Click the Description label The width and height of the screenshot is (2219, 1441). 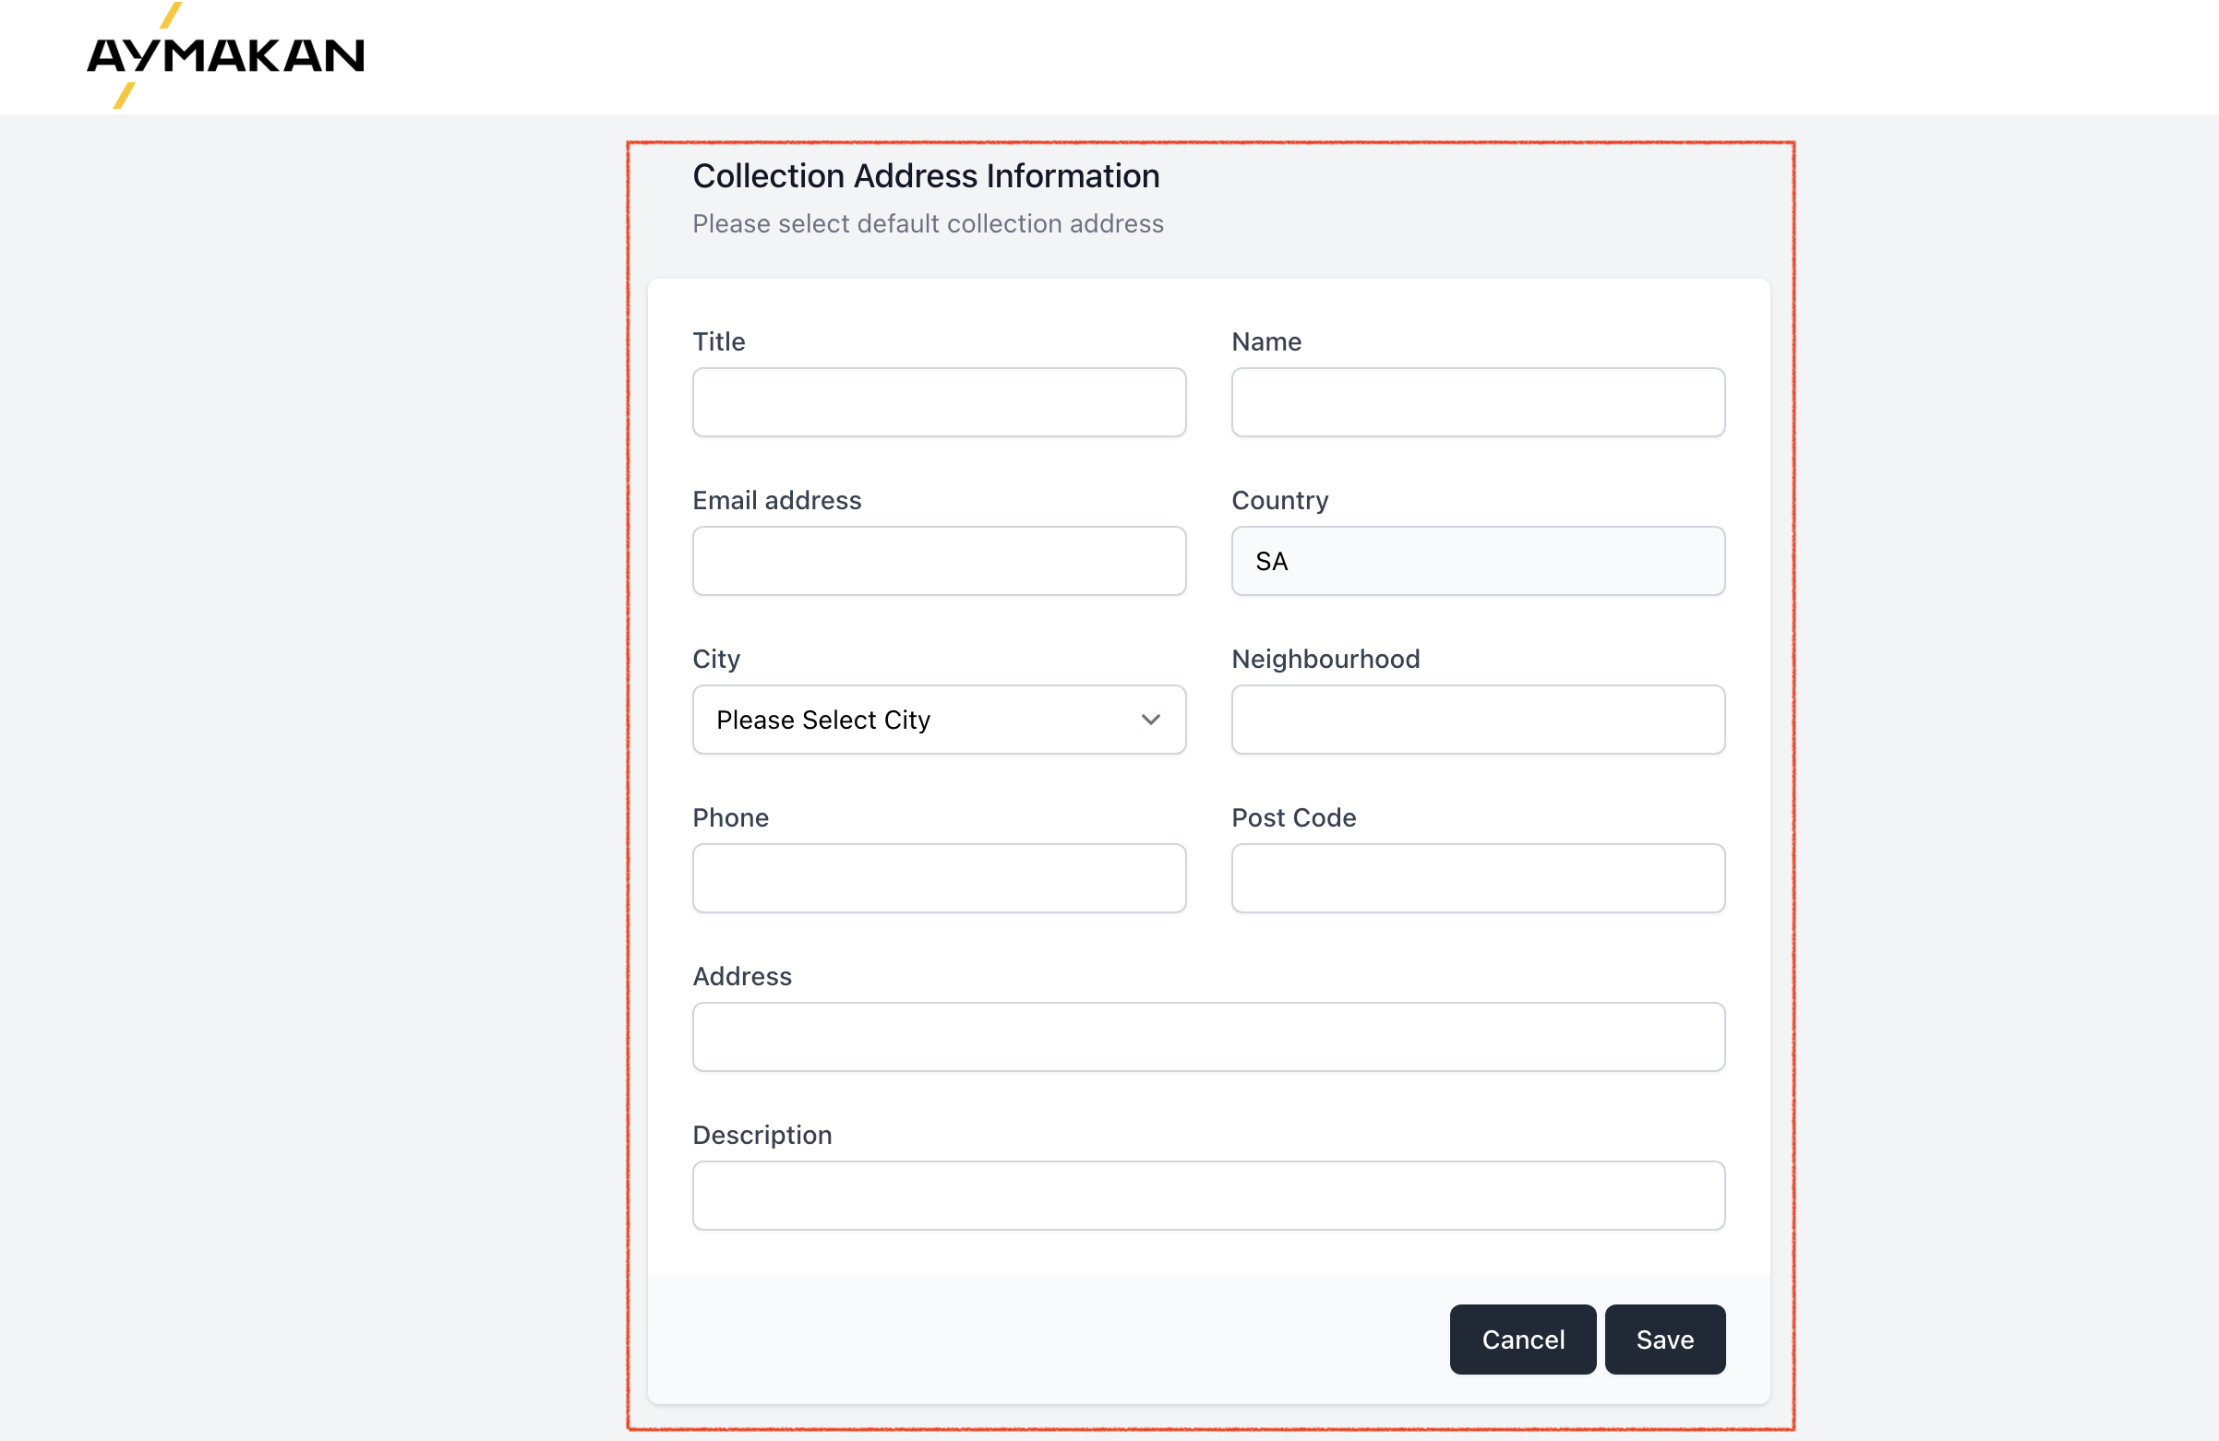pos(762,1136)
